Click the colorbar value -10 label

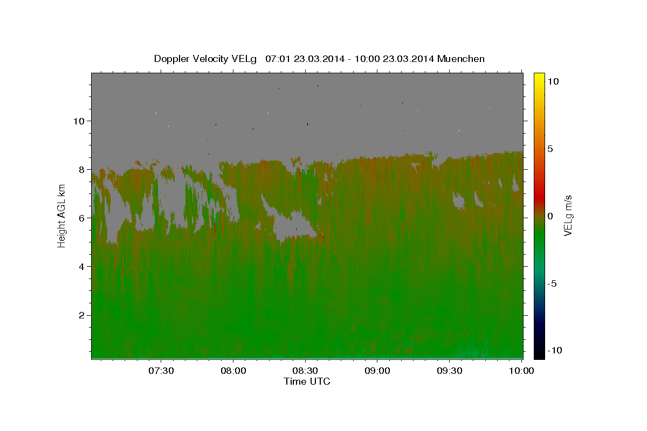554,350
